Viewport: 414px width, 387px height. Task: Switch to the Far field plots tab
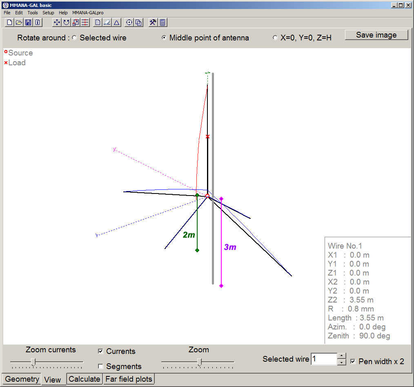(x=129, y=379)
